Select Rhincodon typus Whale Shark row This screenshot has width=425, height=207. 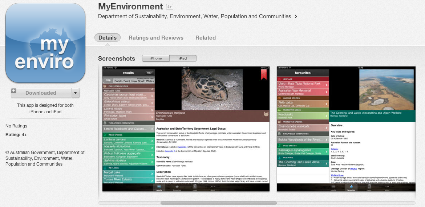(129, 117)
